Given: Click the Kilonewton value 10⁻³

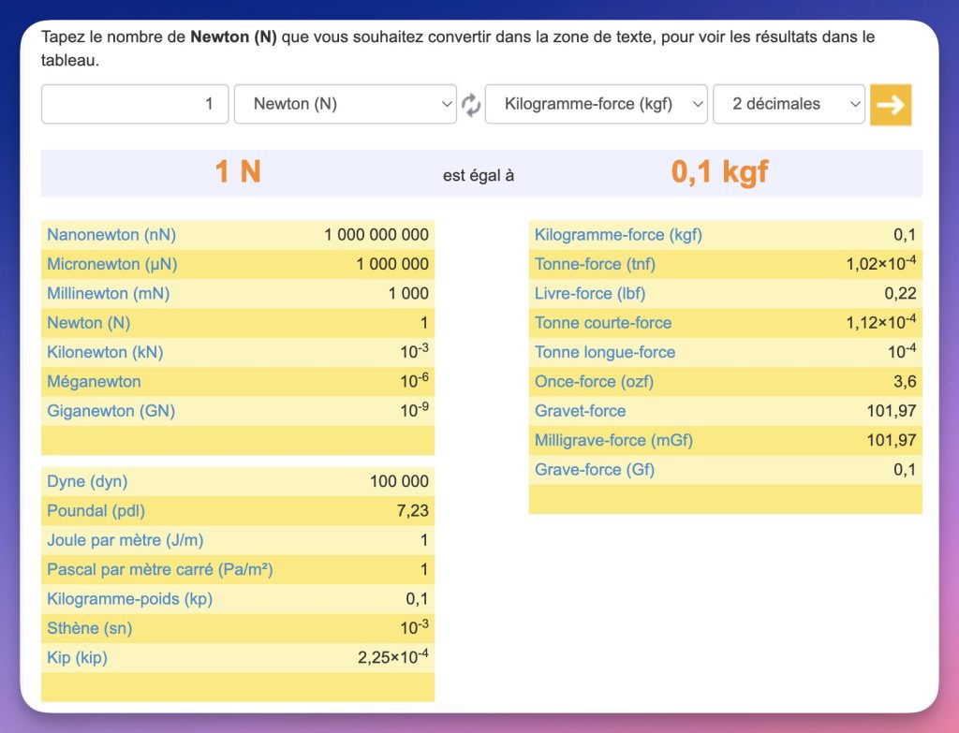Looking at the screenshot, I should click(414, 352).
